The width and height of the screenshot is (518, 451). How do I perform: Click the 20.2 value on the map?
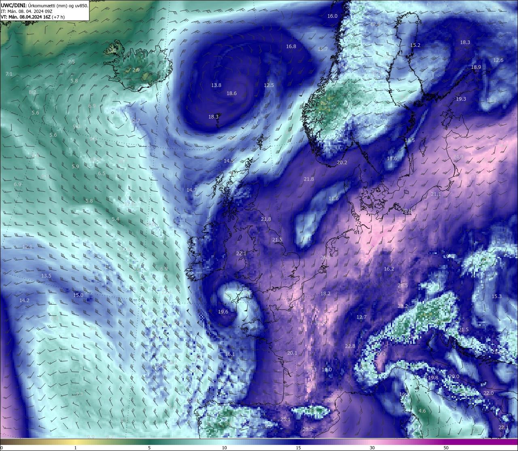(342, 163)
